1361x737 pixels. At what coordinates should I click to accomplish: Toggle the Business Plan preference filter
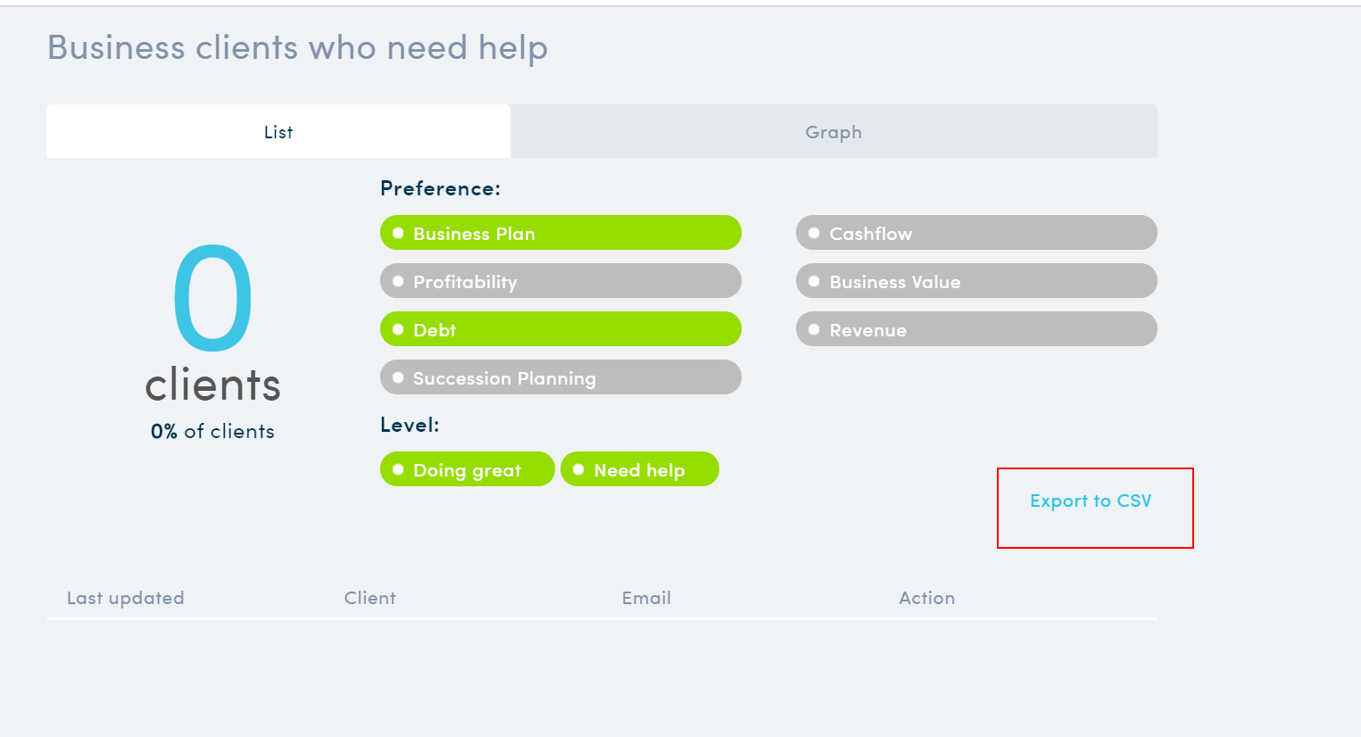560,233
